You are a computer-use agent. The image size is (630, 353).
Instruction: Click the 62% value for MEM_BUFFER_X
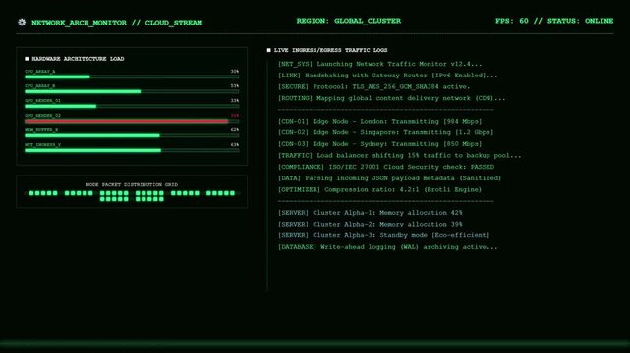235,129
